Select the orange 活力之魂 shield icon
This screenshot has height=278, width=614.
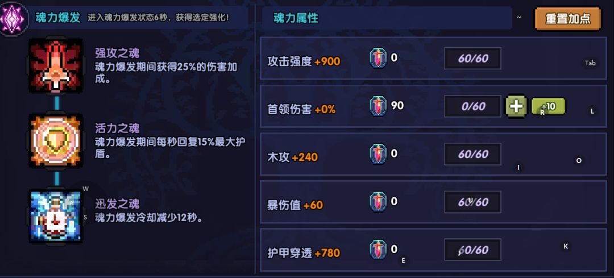pos(56,141)
